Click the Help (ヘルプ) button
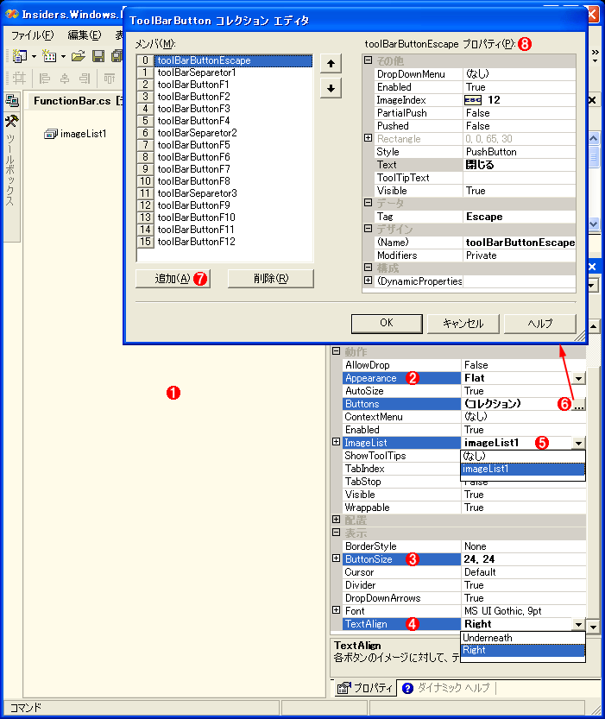 (540, 323)
